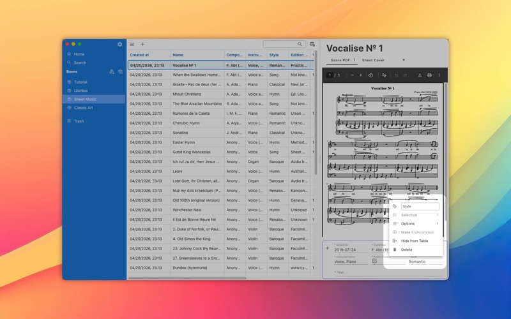Expand the Selection submenu arrow

(x=438, y=215)
